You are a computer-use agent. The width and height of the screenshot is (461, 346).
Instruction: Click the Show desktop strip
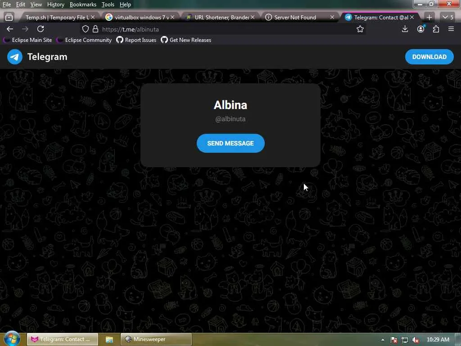tap(457, 340)
